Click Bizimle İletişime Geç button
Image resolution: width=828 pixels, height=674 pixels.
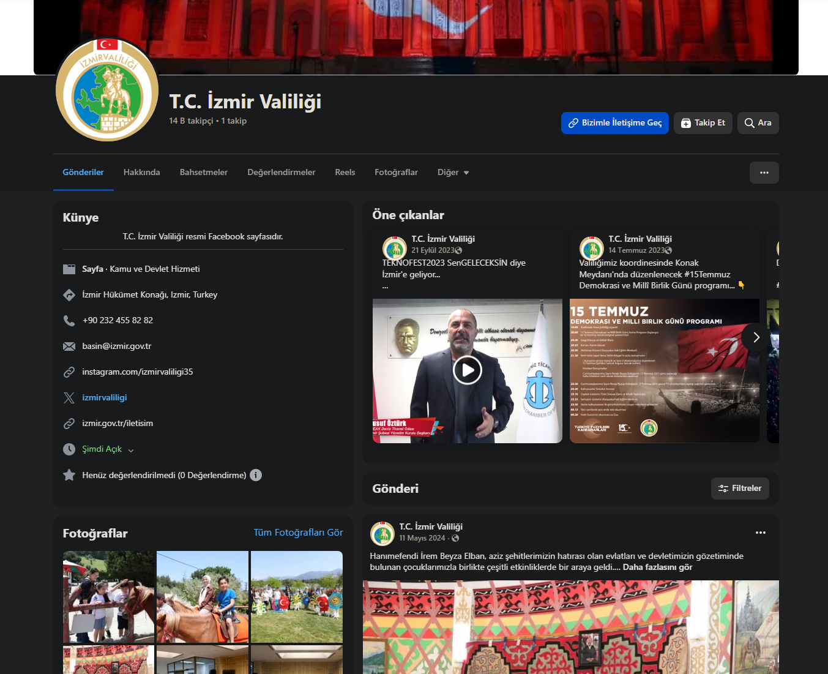pyautogui.click(x=614, y=123)
